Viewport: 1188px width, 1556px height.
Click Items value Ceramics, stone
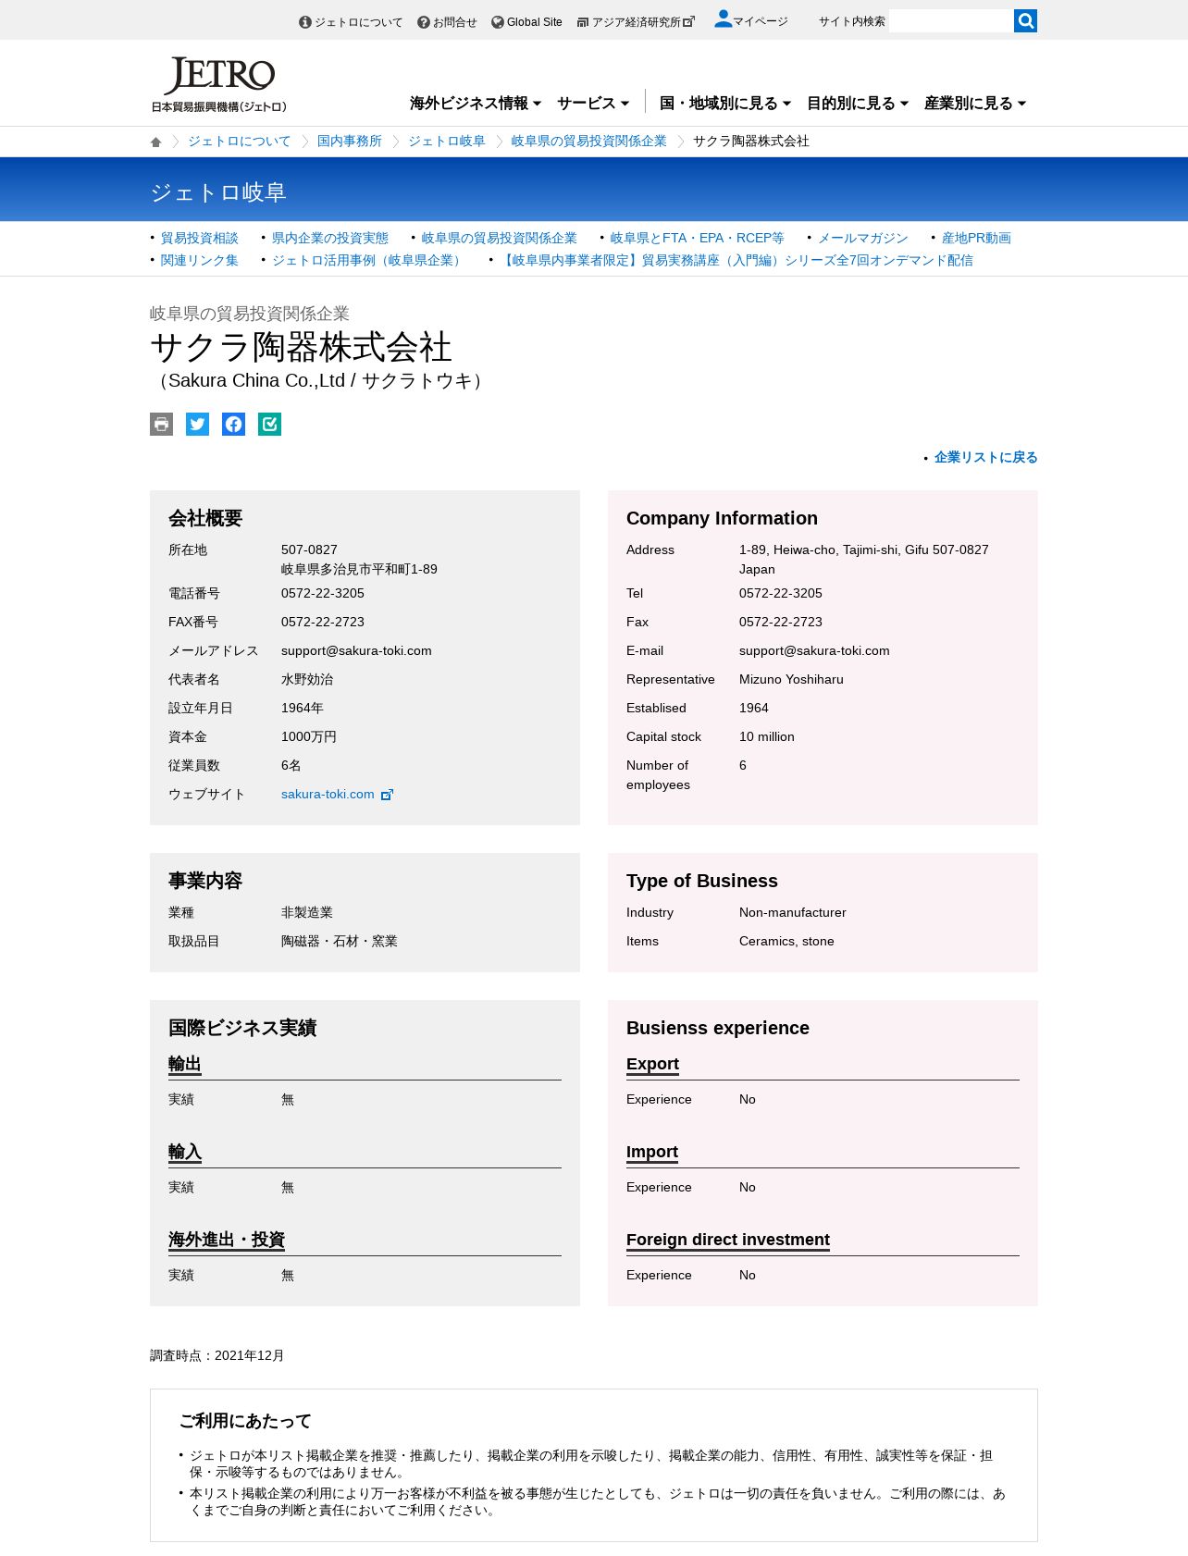tap(786, 942)
